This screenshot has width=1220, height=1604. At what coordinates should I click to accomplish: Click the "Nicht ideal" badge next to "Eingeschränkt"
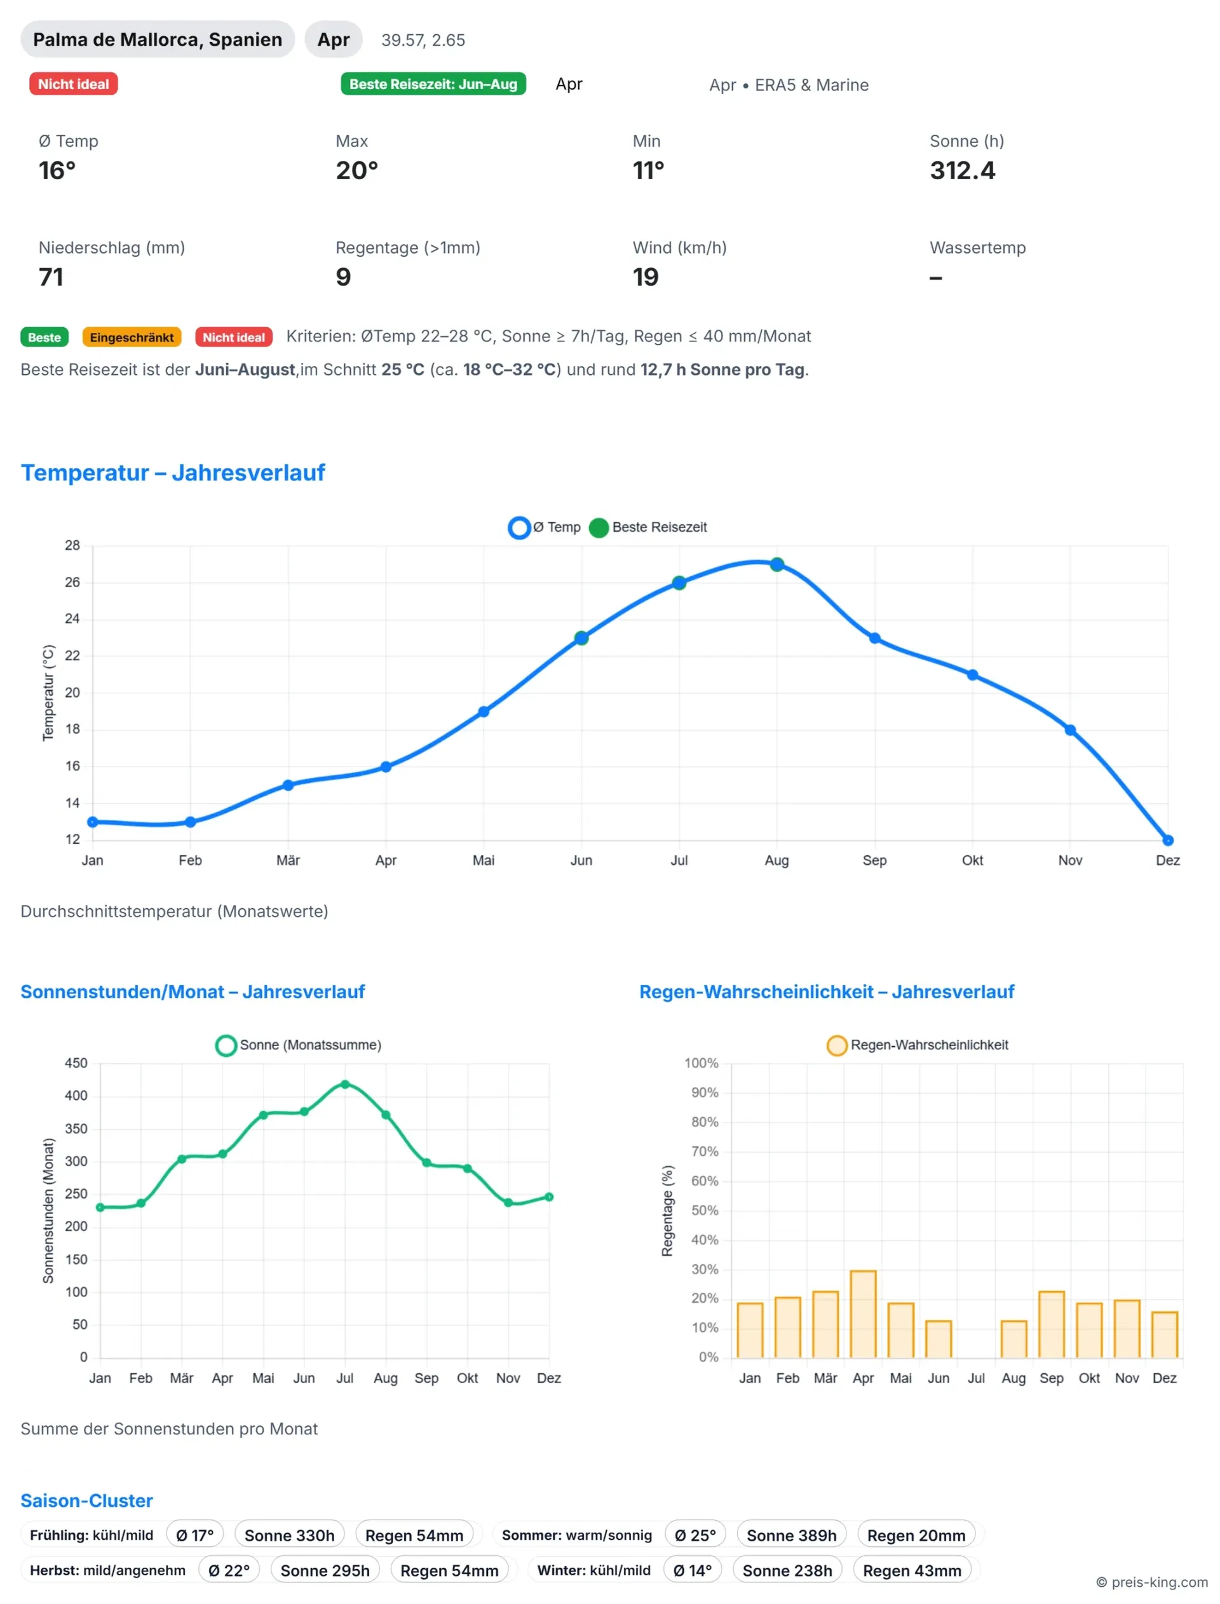[233, 337]
